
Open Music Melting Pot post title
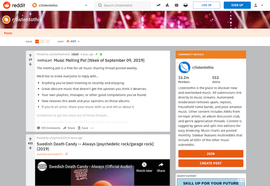(x=99, y=60)
